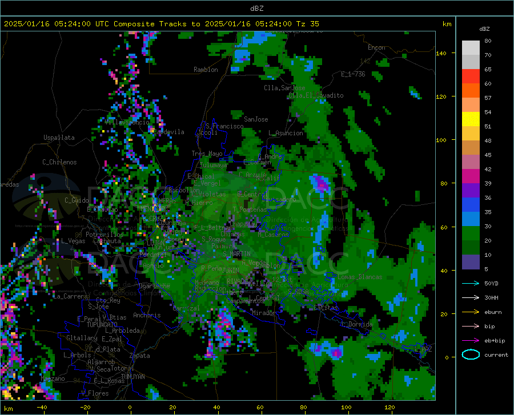Image resolution: width=514 pixels, height=415 pixels.
Task: Click the orange eburn arrow legend icon
Action: [471, 312]
